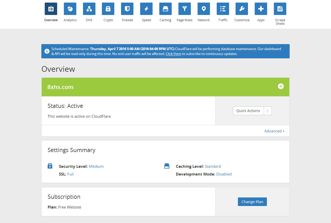Open the DNS network tree icon
This screenshot has width=331, height=223.
89,9
